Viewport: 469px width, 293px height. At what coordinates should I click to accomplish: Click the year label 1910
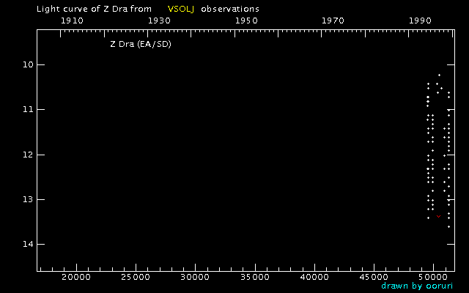tap(72, 21)
